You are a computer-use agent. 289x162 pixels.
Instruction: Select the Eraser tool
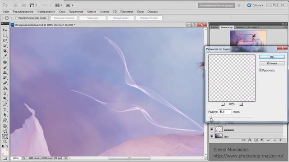(5, 83)
